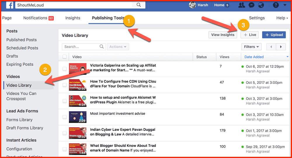Open the Messenger icon
292x158 pixels.
pos(251,5)
